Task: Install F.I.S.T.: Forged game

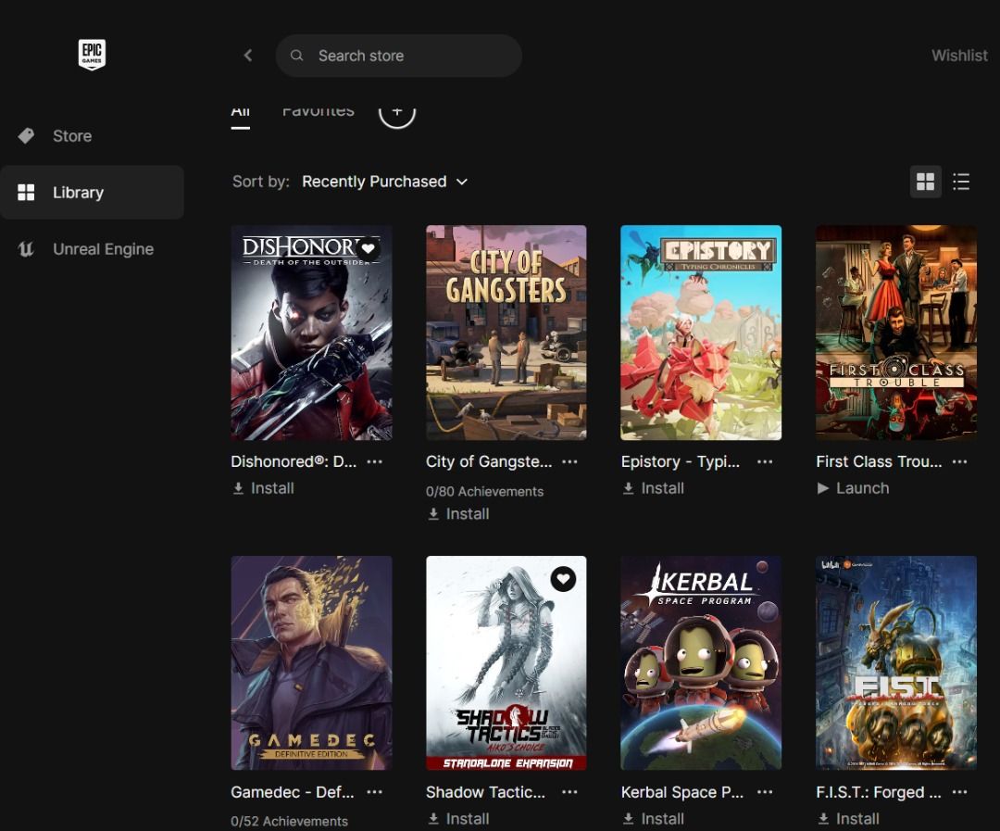Action: [848, 819]
